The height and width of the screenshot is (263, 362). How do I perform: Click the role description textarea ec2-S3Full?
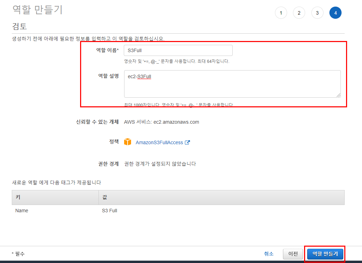[232, 84]
